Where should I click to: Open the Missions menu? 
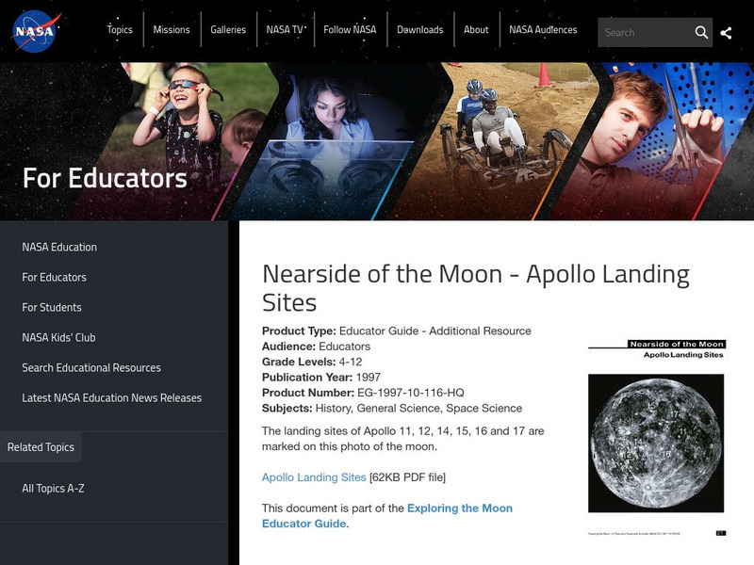coord(172,30)
